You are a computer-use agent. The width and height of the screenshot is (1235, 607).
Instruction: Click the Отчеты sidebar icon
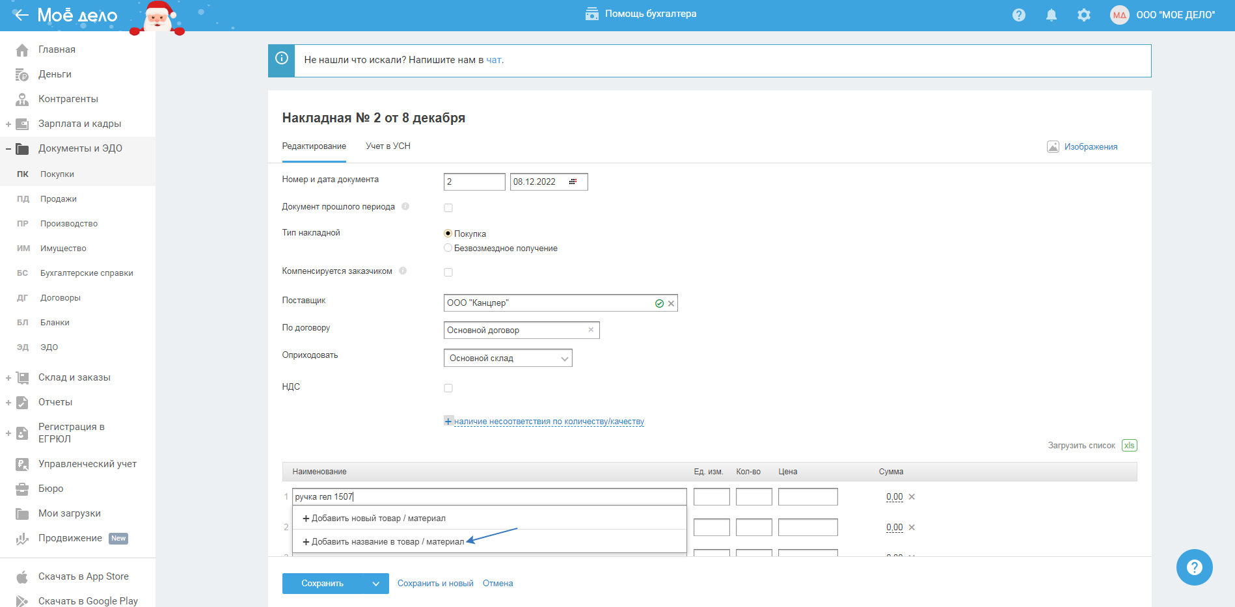tap(22, 403)
